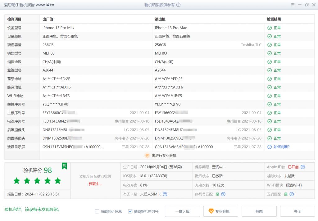This screenshot has height=221, width=318.
Task: Click the fifth green star in 验机评分
Action: pyautogui.click(x=58, y=181)
